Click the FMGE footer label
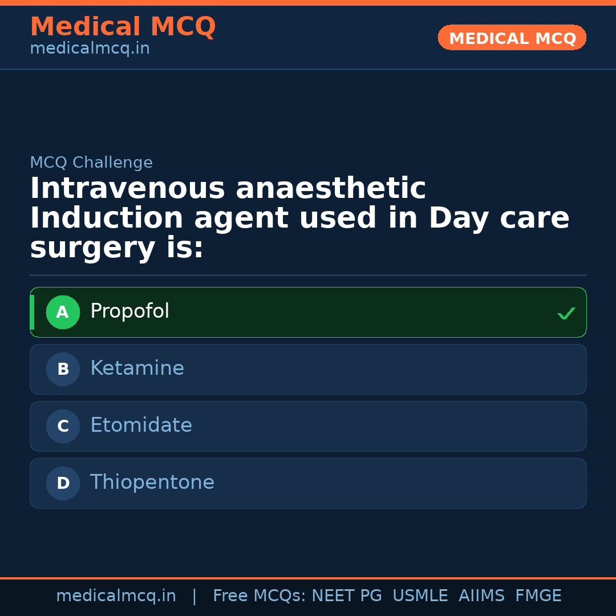 coord(538,596)
